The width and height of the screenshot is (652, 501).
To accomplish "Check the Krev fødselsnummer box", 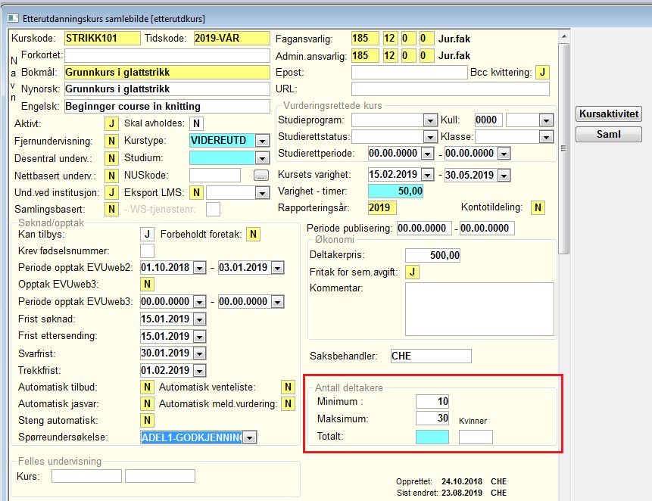I will pyautogui.click(x=147, y=251).
